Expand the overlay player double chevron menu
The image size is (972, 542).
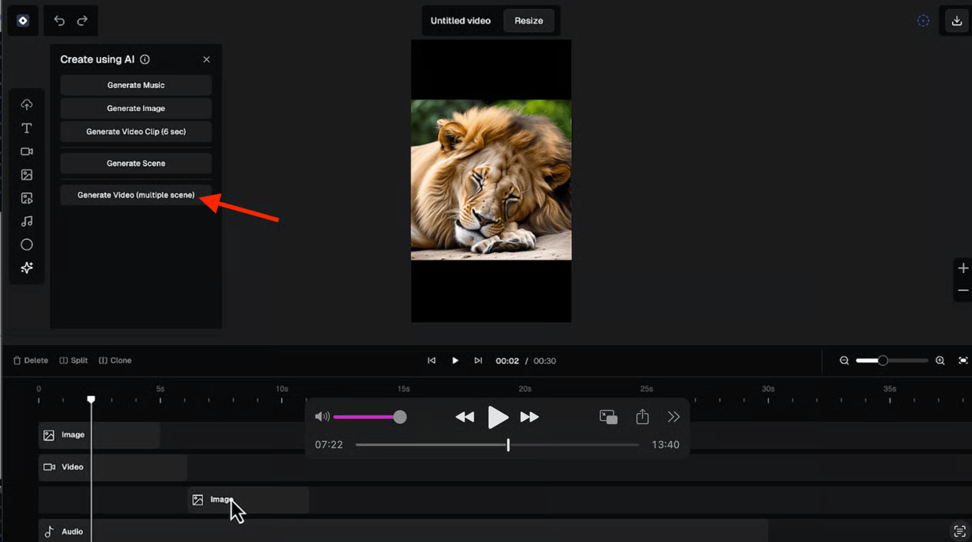click(x=673, y=417)
